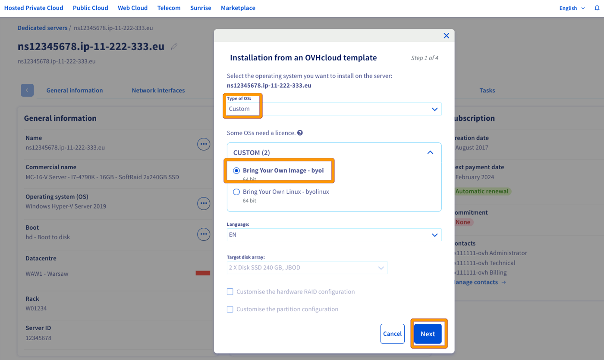Select Bring Your Own Image radio button
Viewport: 604px width, 360px height.
[x=236, y=171]
